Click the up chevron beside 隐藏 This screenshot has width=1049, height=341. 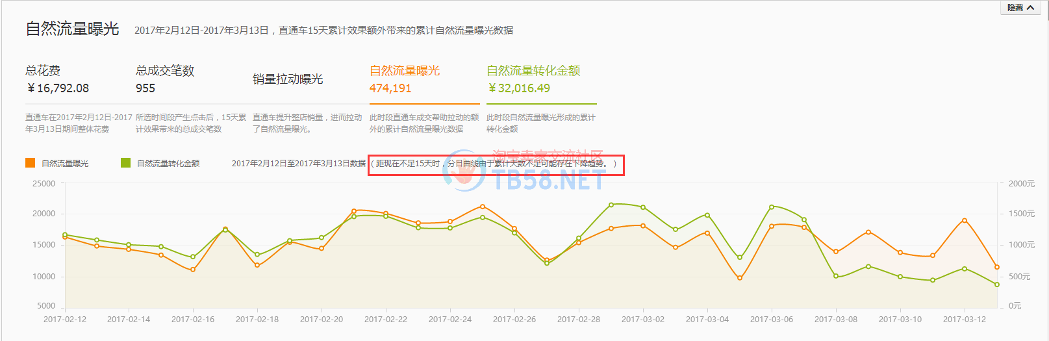pos(1030,8)
